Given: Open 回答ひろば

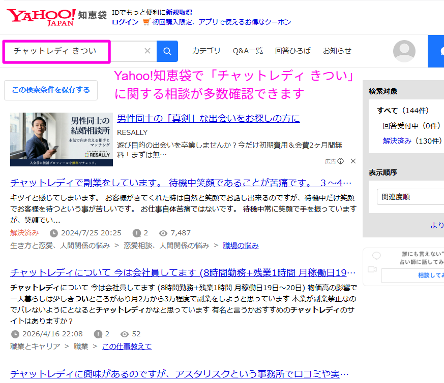Looking at the screenshot, I should pyautogui.click(x=293, y=51).
